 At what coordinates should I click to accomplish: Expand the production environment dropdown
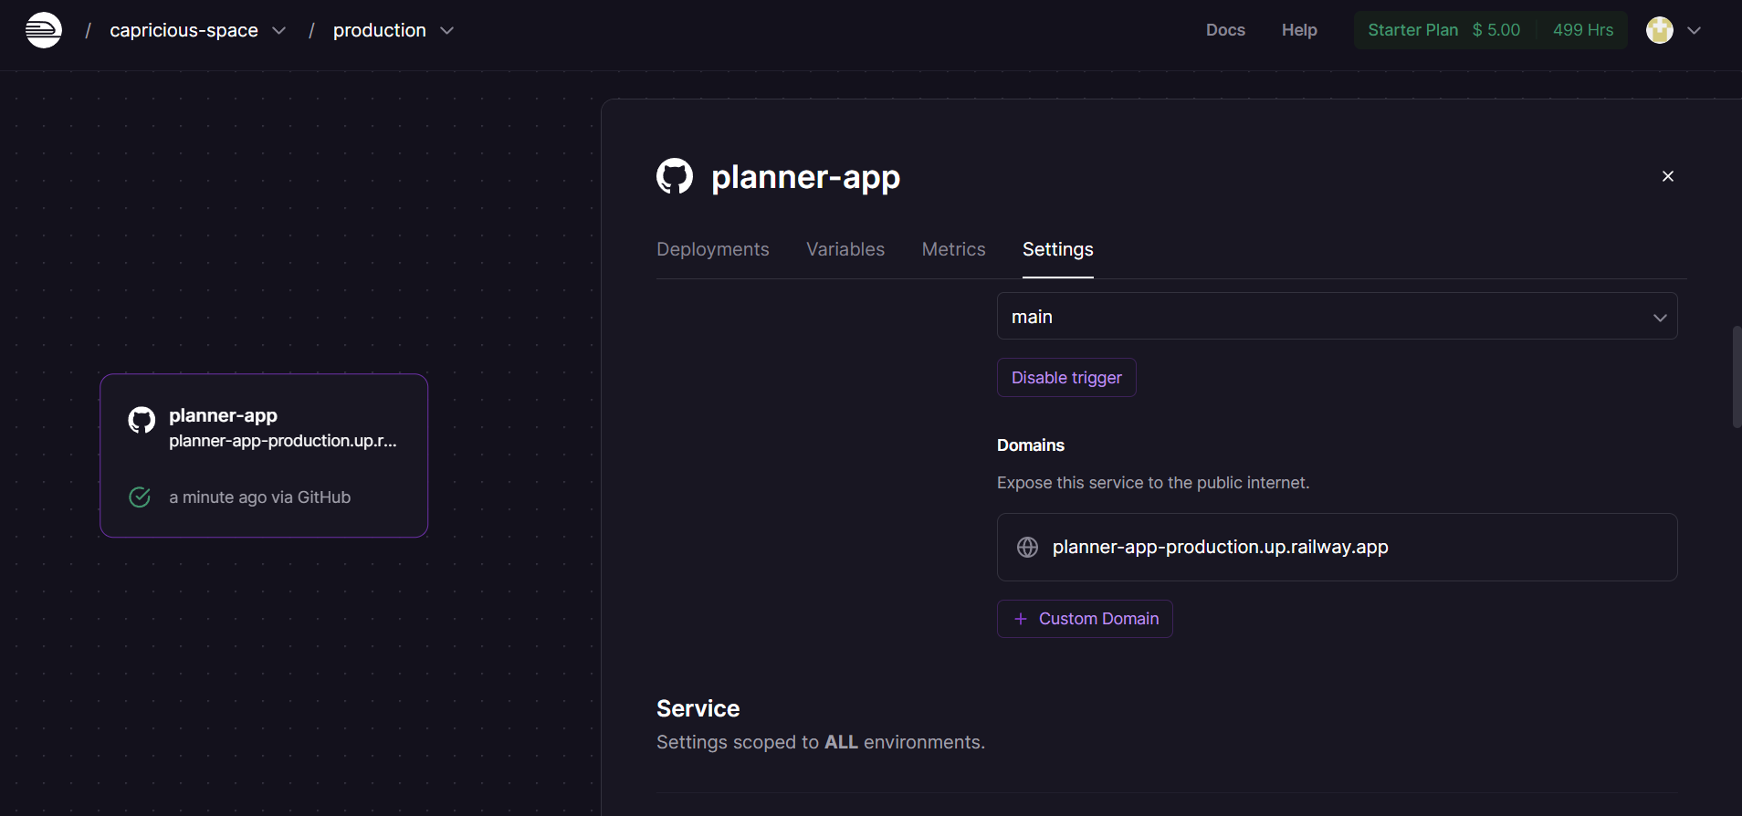pos(447,30)
